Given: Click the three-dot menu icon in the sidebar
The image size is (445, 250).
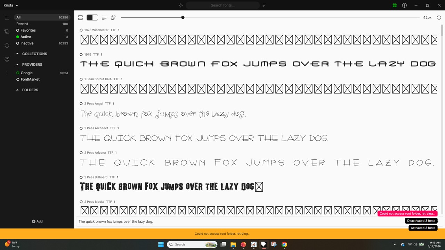Looking at the screenshot, I should (7, 72).
